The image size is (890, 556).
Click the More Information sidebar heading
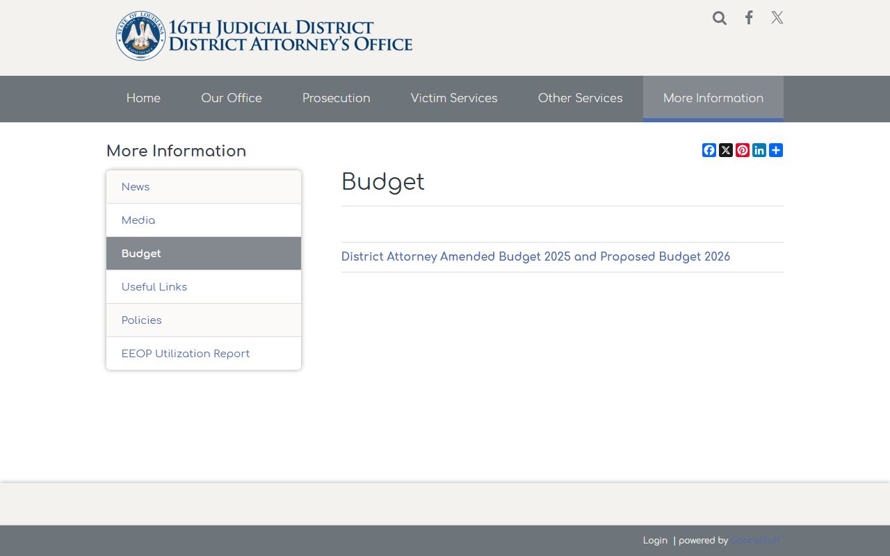pyautogui.click(x=177, y=152)
